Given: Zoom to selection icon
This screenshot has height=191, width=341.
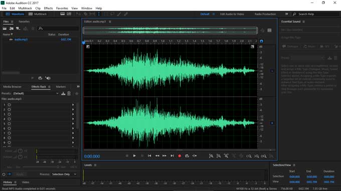Looking at the screenshot, I should coord(264,156).
